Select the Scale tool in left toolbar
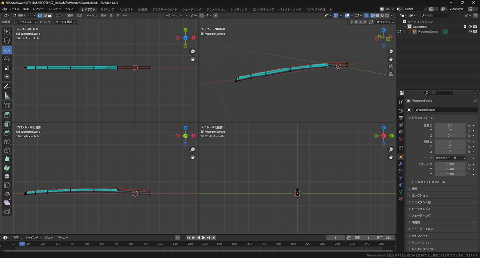This screenshot has width=480, height=258. (x=7, y=68)
